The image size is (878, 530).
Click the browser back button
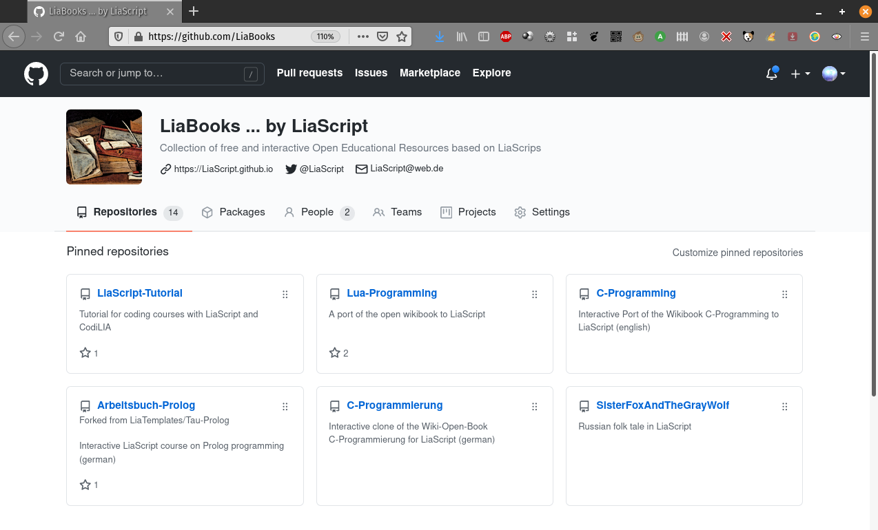[x=14, y=36]
